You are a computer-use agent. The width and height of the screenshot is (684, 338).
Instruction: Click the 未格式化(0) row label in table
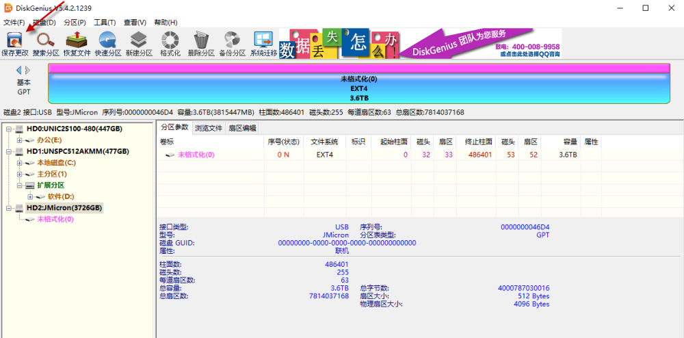(196, 155)
